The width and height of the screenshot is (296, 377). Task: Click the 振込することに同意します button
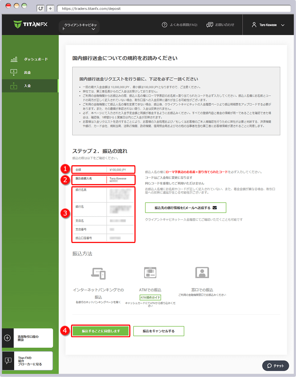click(x=101, y=331)
